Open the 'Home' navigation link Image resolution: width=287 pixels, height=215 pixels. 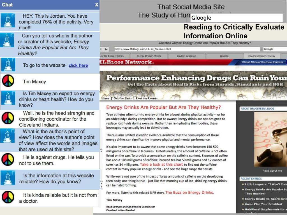click(105, 98)
